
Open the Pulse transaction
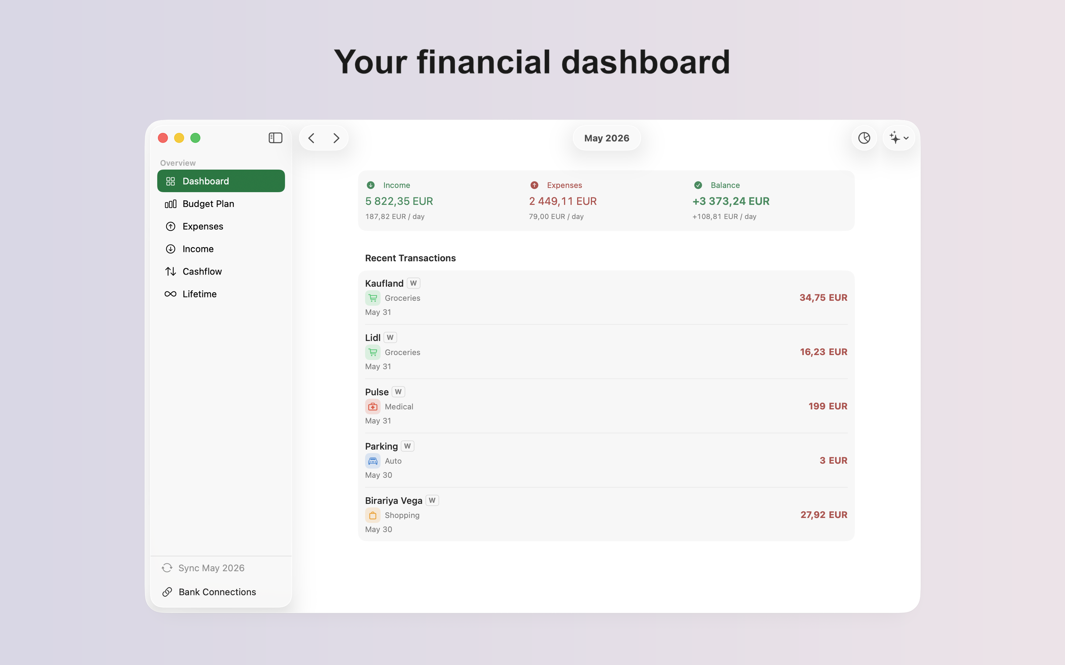click(x=606, y=406)
